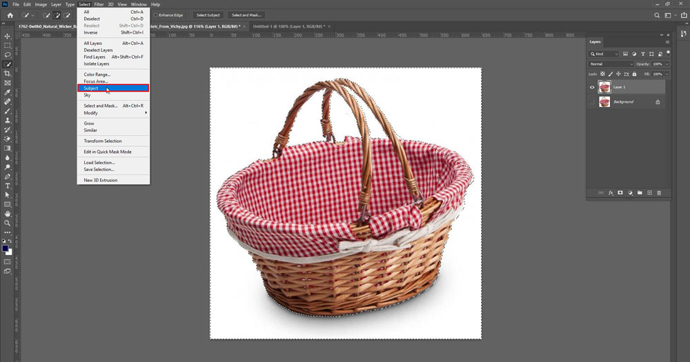
Task: Select the Quick Selection tool in toolbar
Action: [x=8, y=64]
